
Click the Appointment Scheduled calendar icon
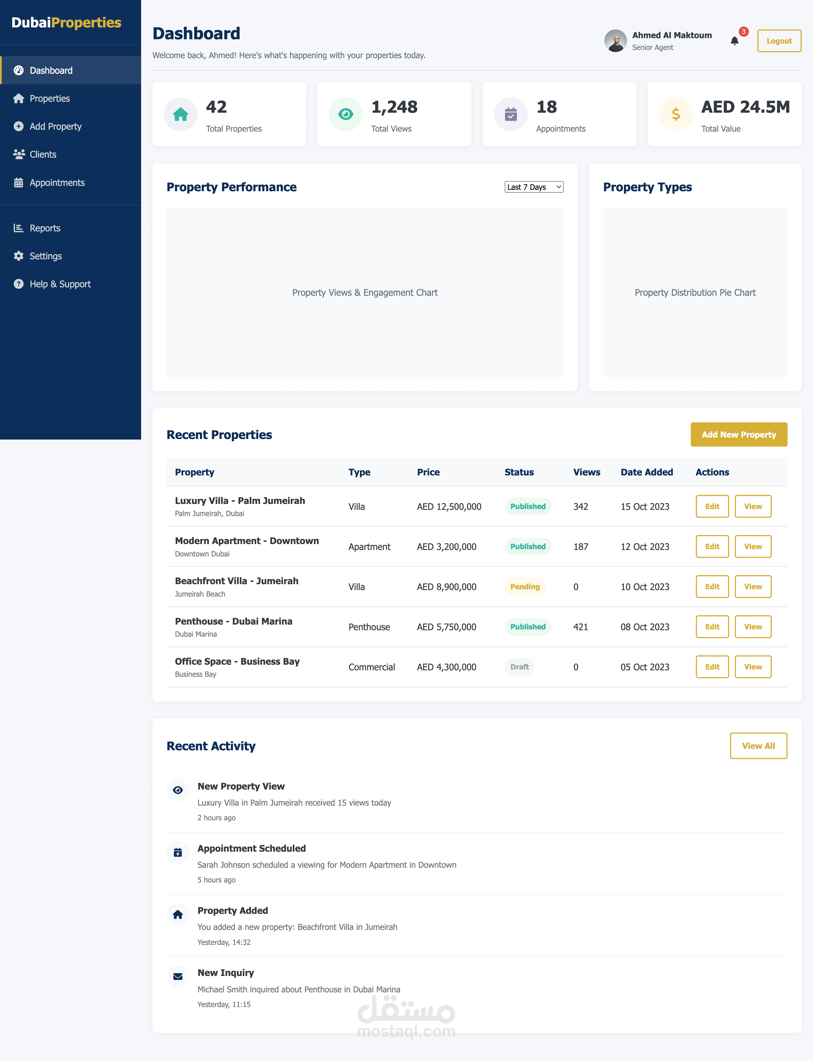178,852
